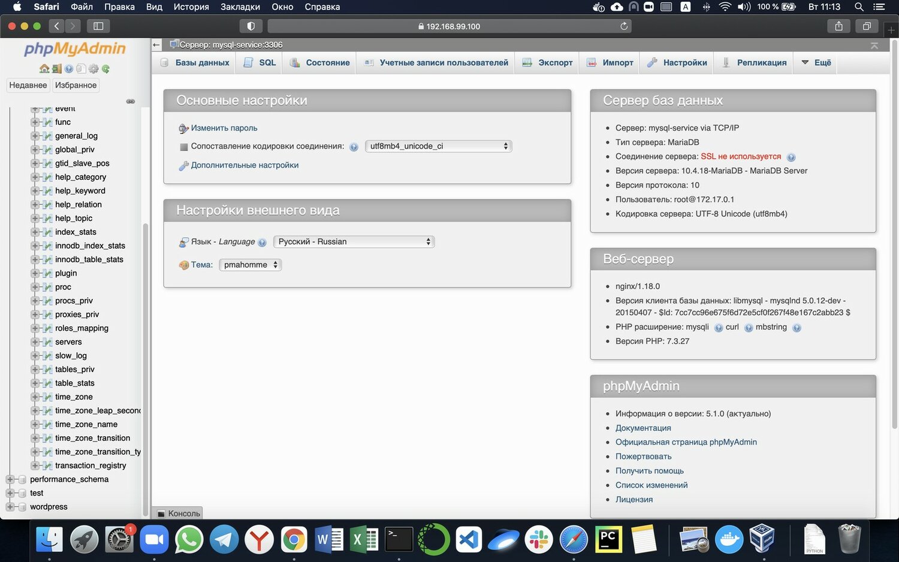Screen dimensions: 899x562
Task: Open the connection collation dropdown utf8mb4_unicode_ci
Action: click(x=439, y=146)
